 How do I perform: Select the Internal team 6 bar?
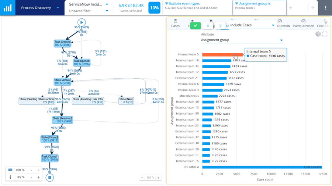pos(213,84)
